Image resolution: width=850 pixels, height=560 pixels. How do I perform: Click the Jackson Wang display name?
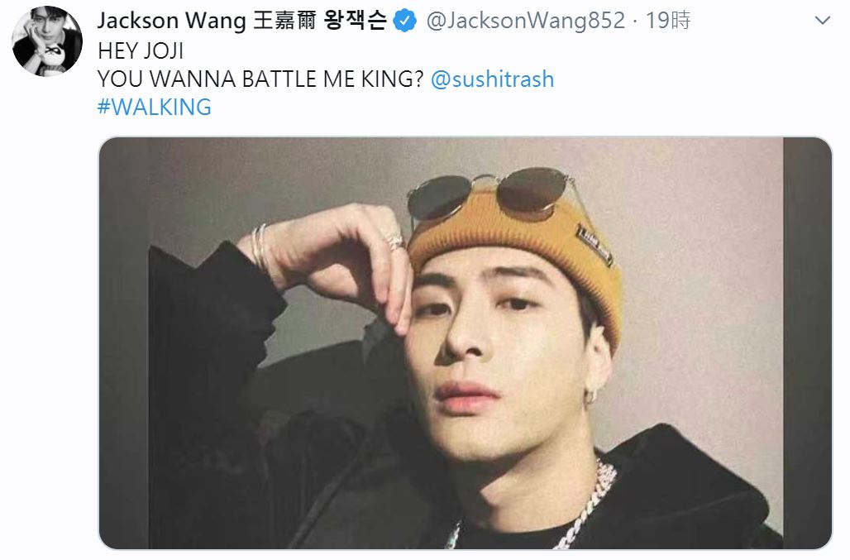pos(172,21)
